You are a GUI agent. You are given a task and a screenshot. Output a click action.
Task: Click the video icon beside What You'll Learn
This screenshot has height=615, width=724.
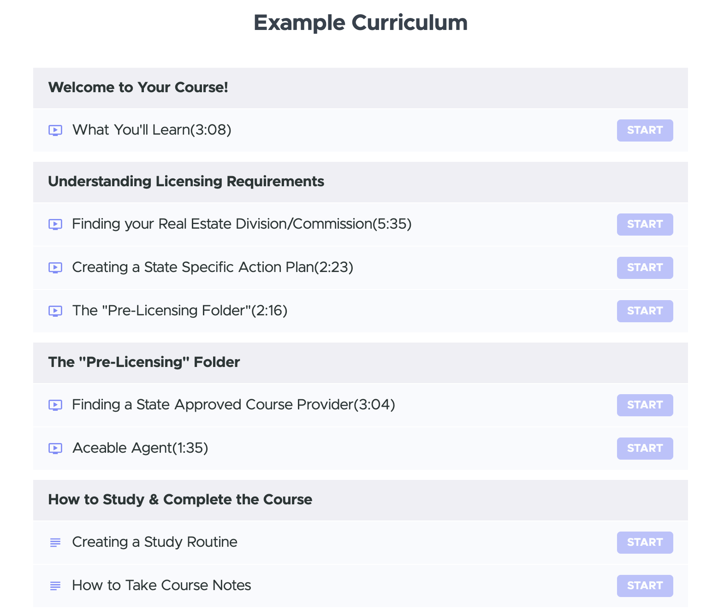pyautogui.click(x=55, y=130)
